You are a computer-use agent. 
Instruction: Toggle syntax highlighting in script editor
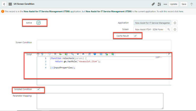[x=43, y=54]
